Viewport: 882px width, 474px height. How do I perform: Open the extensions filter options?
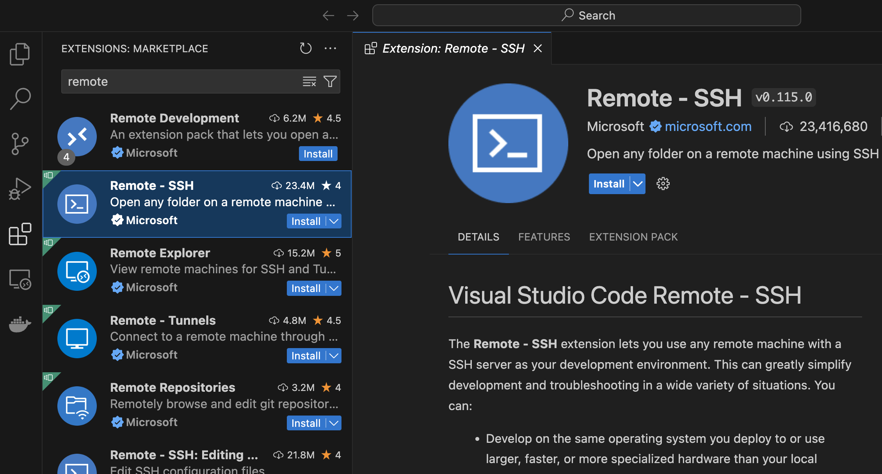point(330,81)
